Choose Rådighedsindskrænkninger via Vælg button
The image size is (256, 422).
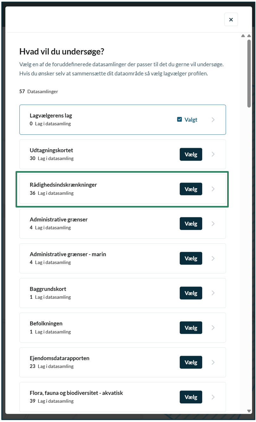click(x=191, y=189)
